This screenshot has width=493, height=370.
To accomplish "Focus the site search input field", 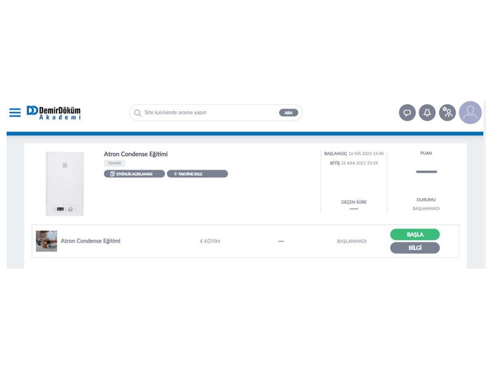I will tap(206, 113).
